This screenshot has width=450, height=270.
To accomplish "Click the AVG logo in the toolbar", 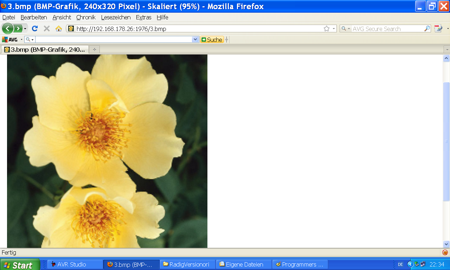I will pos(9,40).
